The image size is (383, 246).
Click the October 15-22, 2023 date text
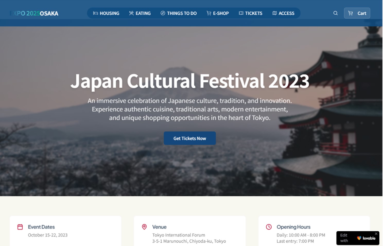[48, 235]
